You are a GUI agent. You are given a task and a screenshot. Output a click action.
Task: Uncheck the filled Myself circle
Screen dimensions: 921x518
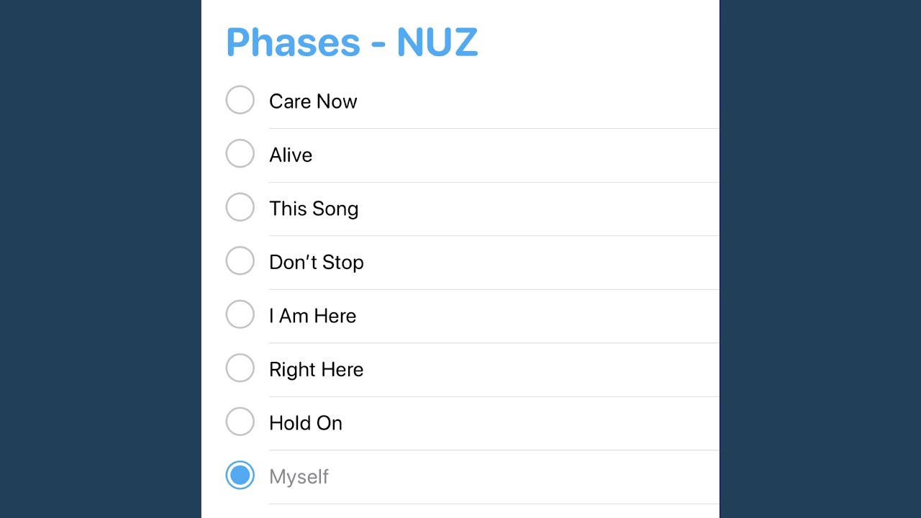pos(240,476)
